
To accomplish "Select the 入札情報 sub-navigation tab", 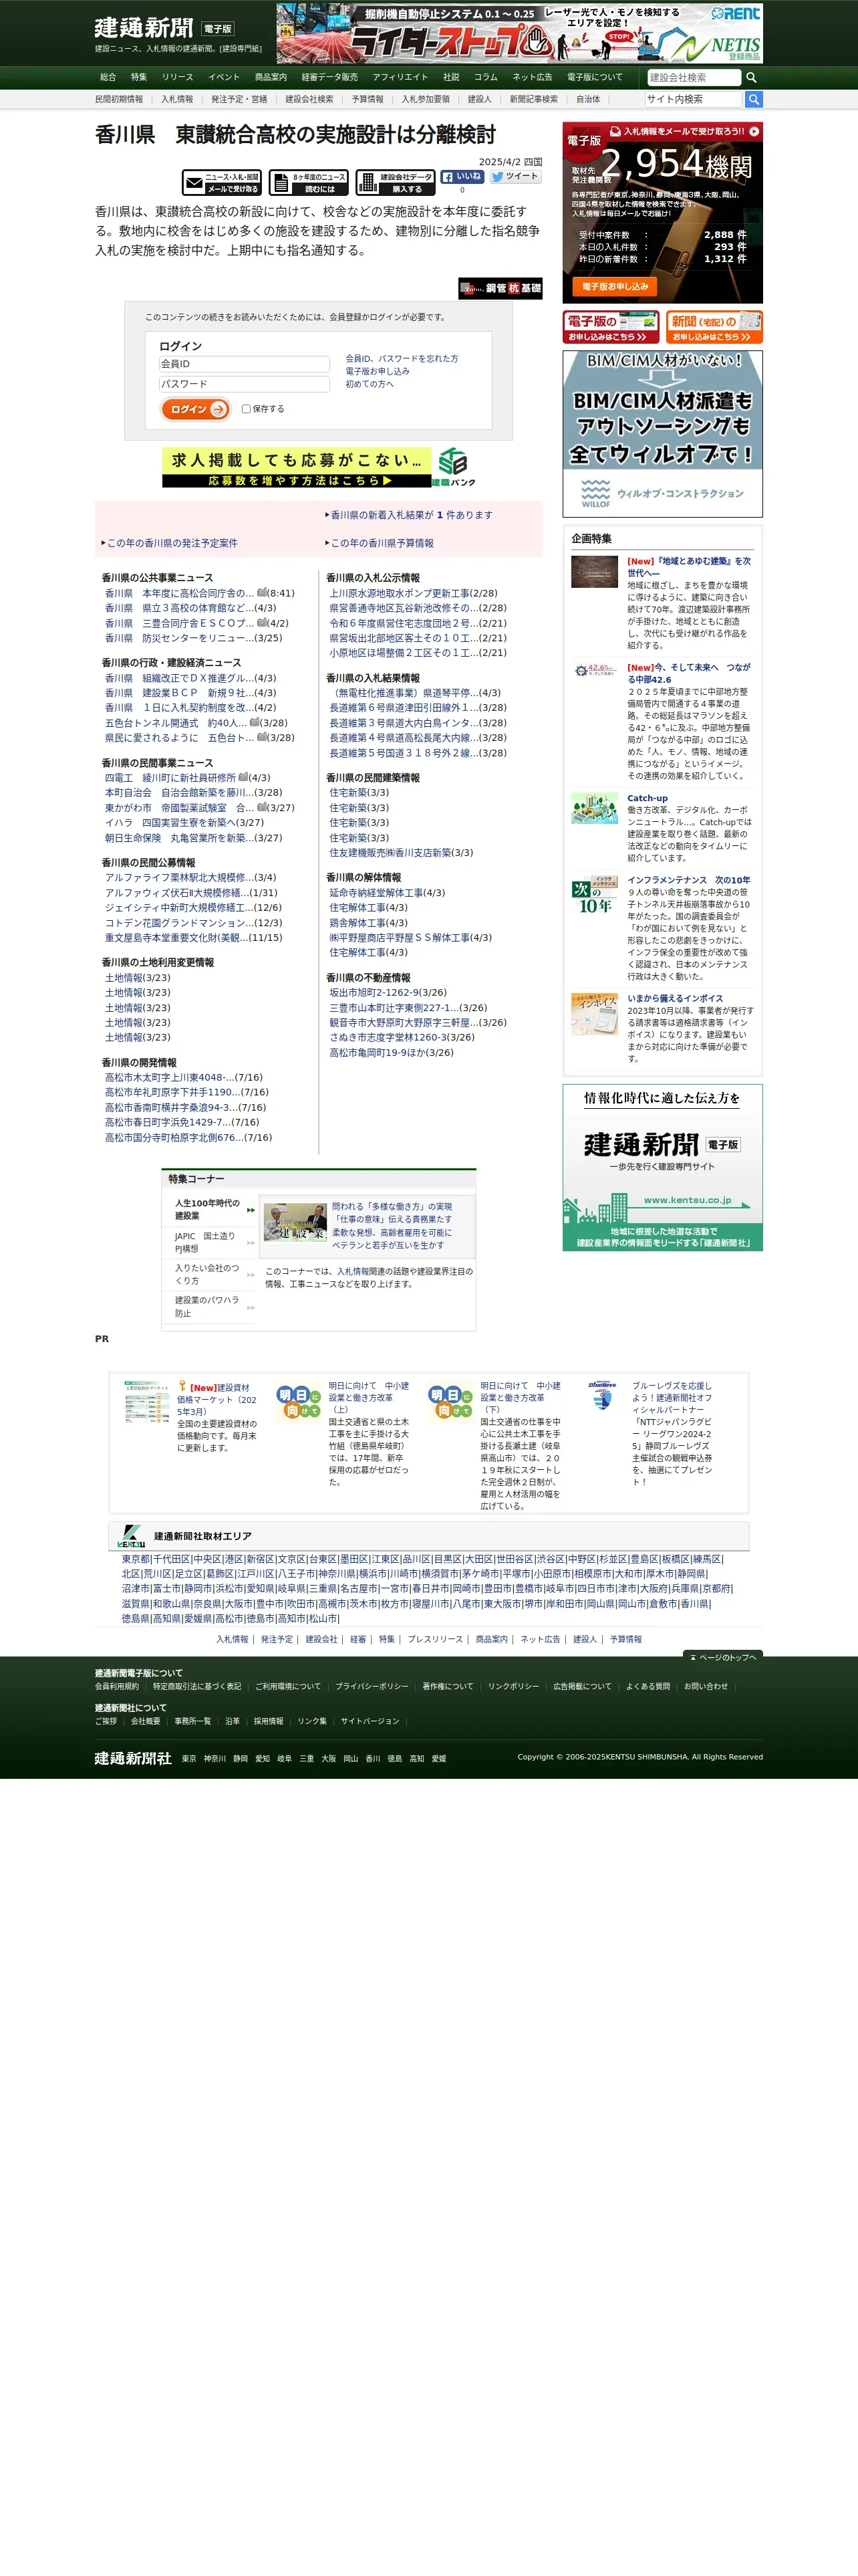I will coord(177,99).
